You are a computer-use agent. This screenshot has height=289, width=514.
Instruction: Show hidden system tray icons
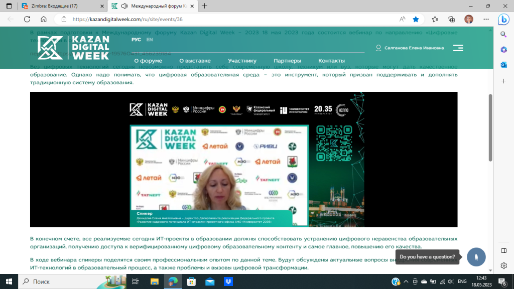click(406, 281)
